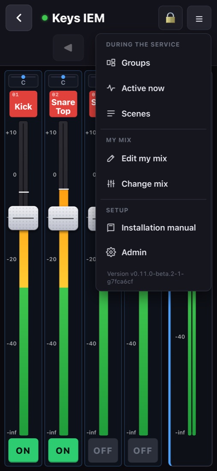The height and width of the screenshot is (471, 217).
Task: Click the Scenes list icon
Action: coord(111,113)
